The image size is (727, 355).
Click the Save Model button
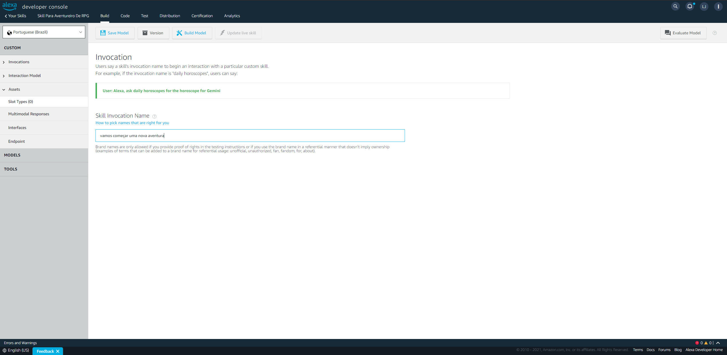(115, 33)
